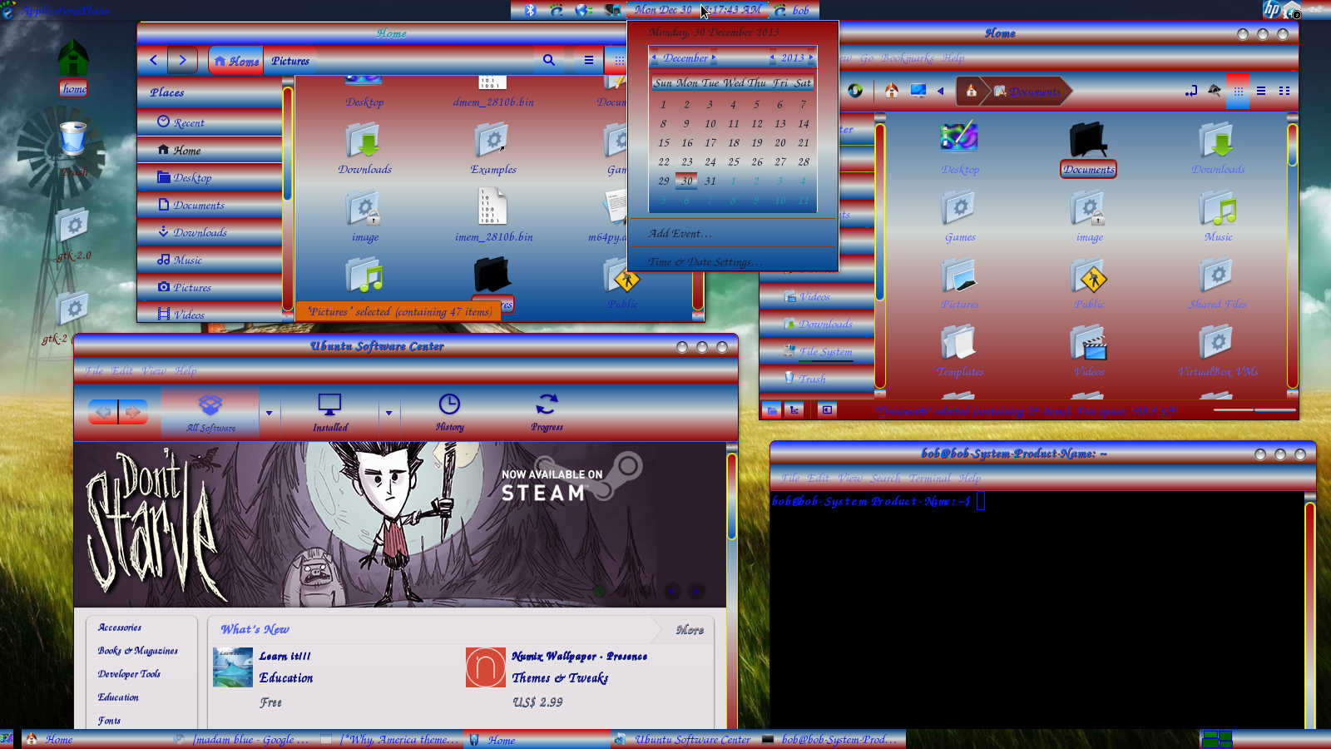
Task: Select Trash in rear Home sidebar
Action: (x=805, y=379)
